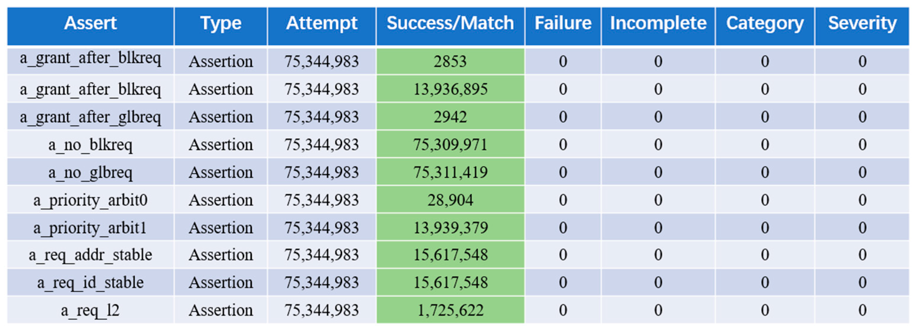Click the Success/Match column header
Viewport: 916px width, 334px height.
[x=450, y=24]
